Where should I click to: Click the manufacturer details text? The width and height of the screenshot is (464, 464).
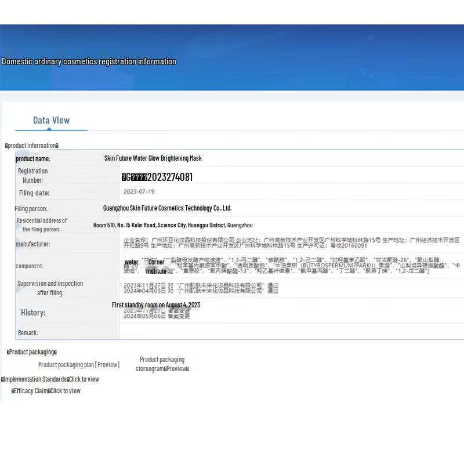[291, 243]
